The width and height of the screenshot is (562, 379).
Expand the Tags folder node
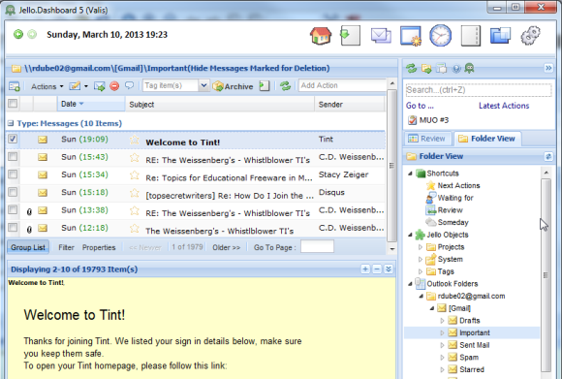(x=421, y=271)
